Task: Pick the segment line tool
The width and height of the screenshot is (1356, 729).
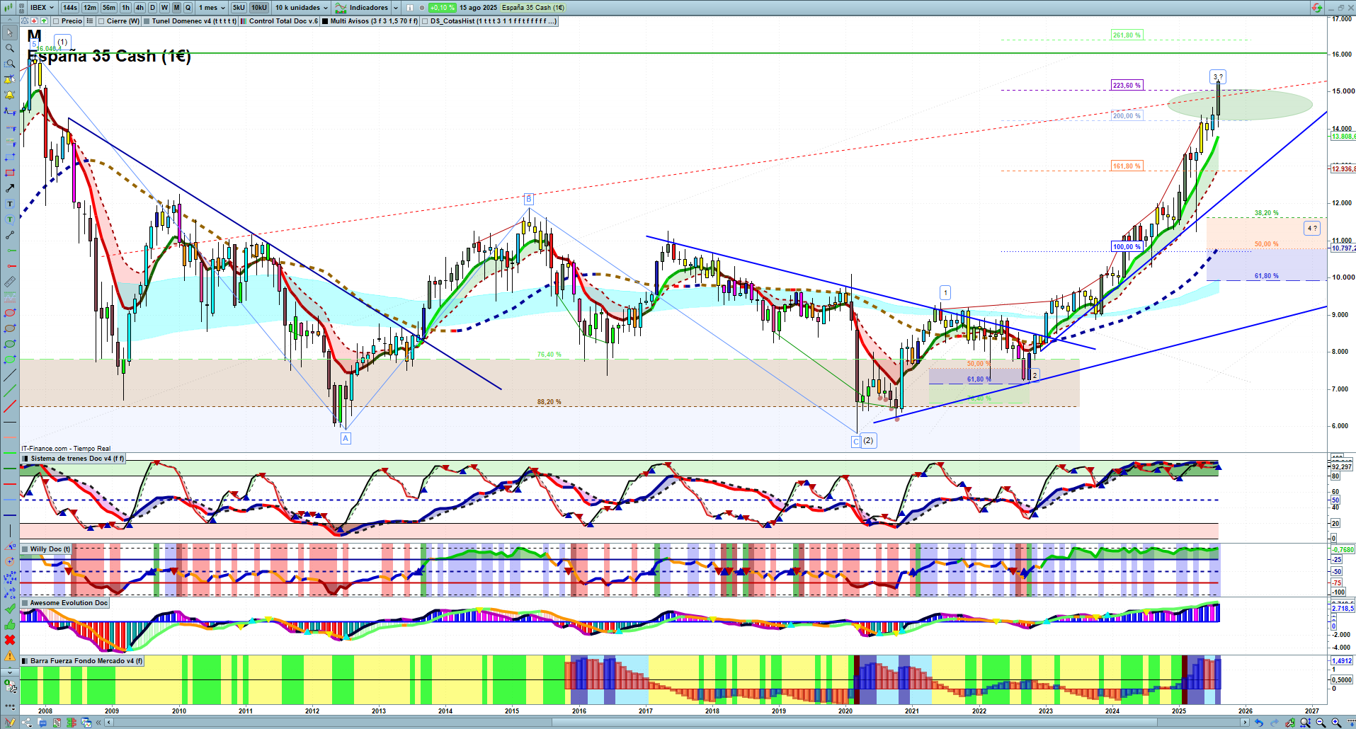Action: 10,235
